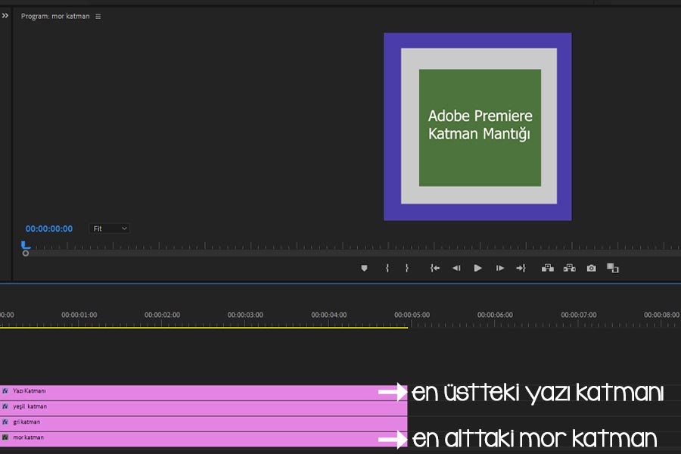Viewport: 681px width, 454px height.
Task: Click the Lift icon
Action: point(547,268)
